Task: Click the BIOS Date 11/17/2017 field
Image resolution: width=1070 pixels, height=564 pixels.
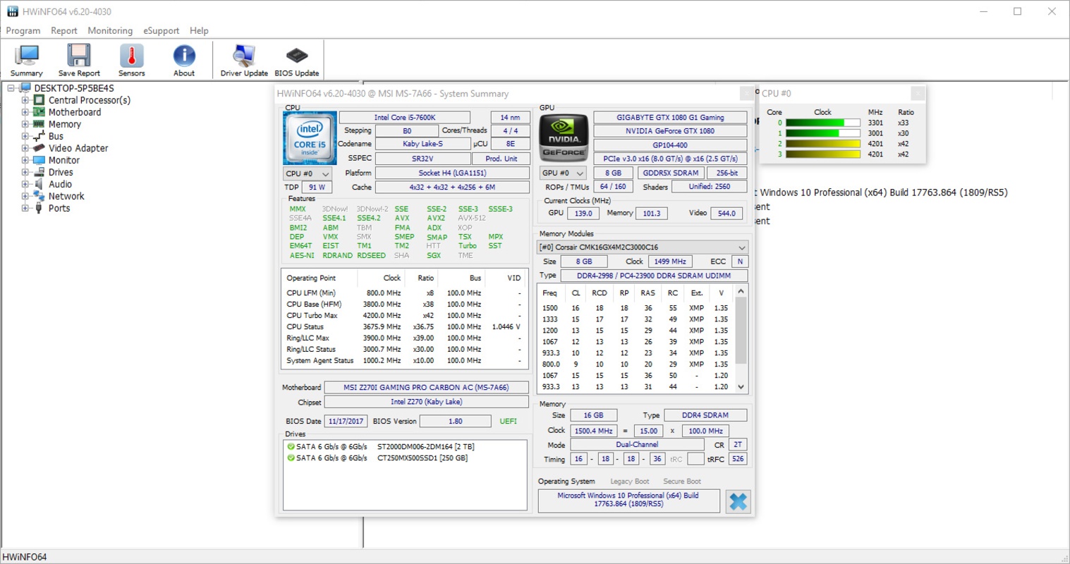Action: 346,421
